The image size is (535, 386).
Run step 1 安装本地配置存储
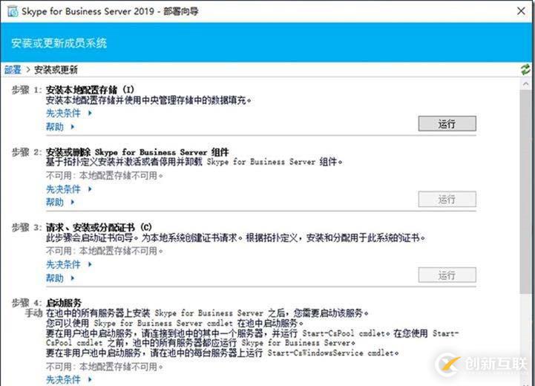[x=447, y=123]
